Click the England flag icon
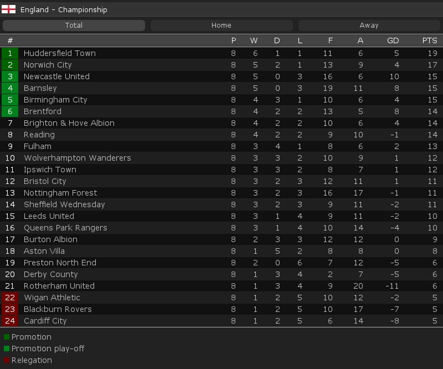 point(8,9)
